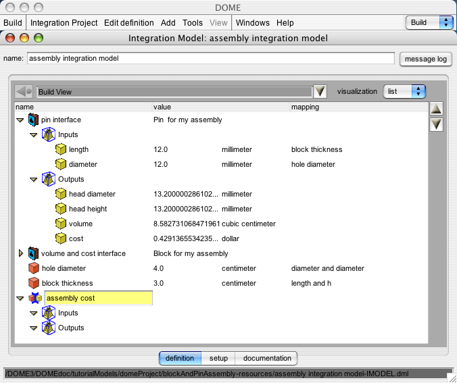457x383 pixels.
Task: Click the Inputs folder icon under assembly cost
Action: tap(49, 313)
